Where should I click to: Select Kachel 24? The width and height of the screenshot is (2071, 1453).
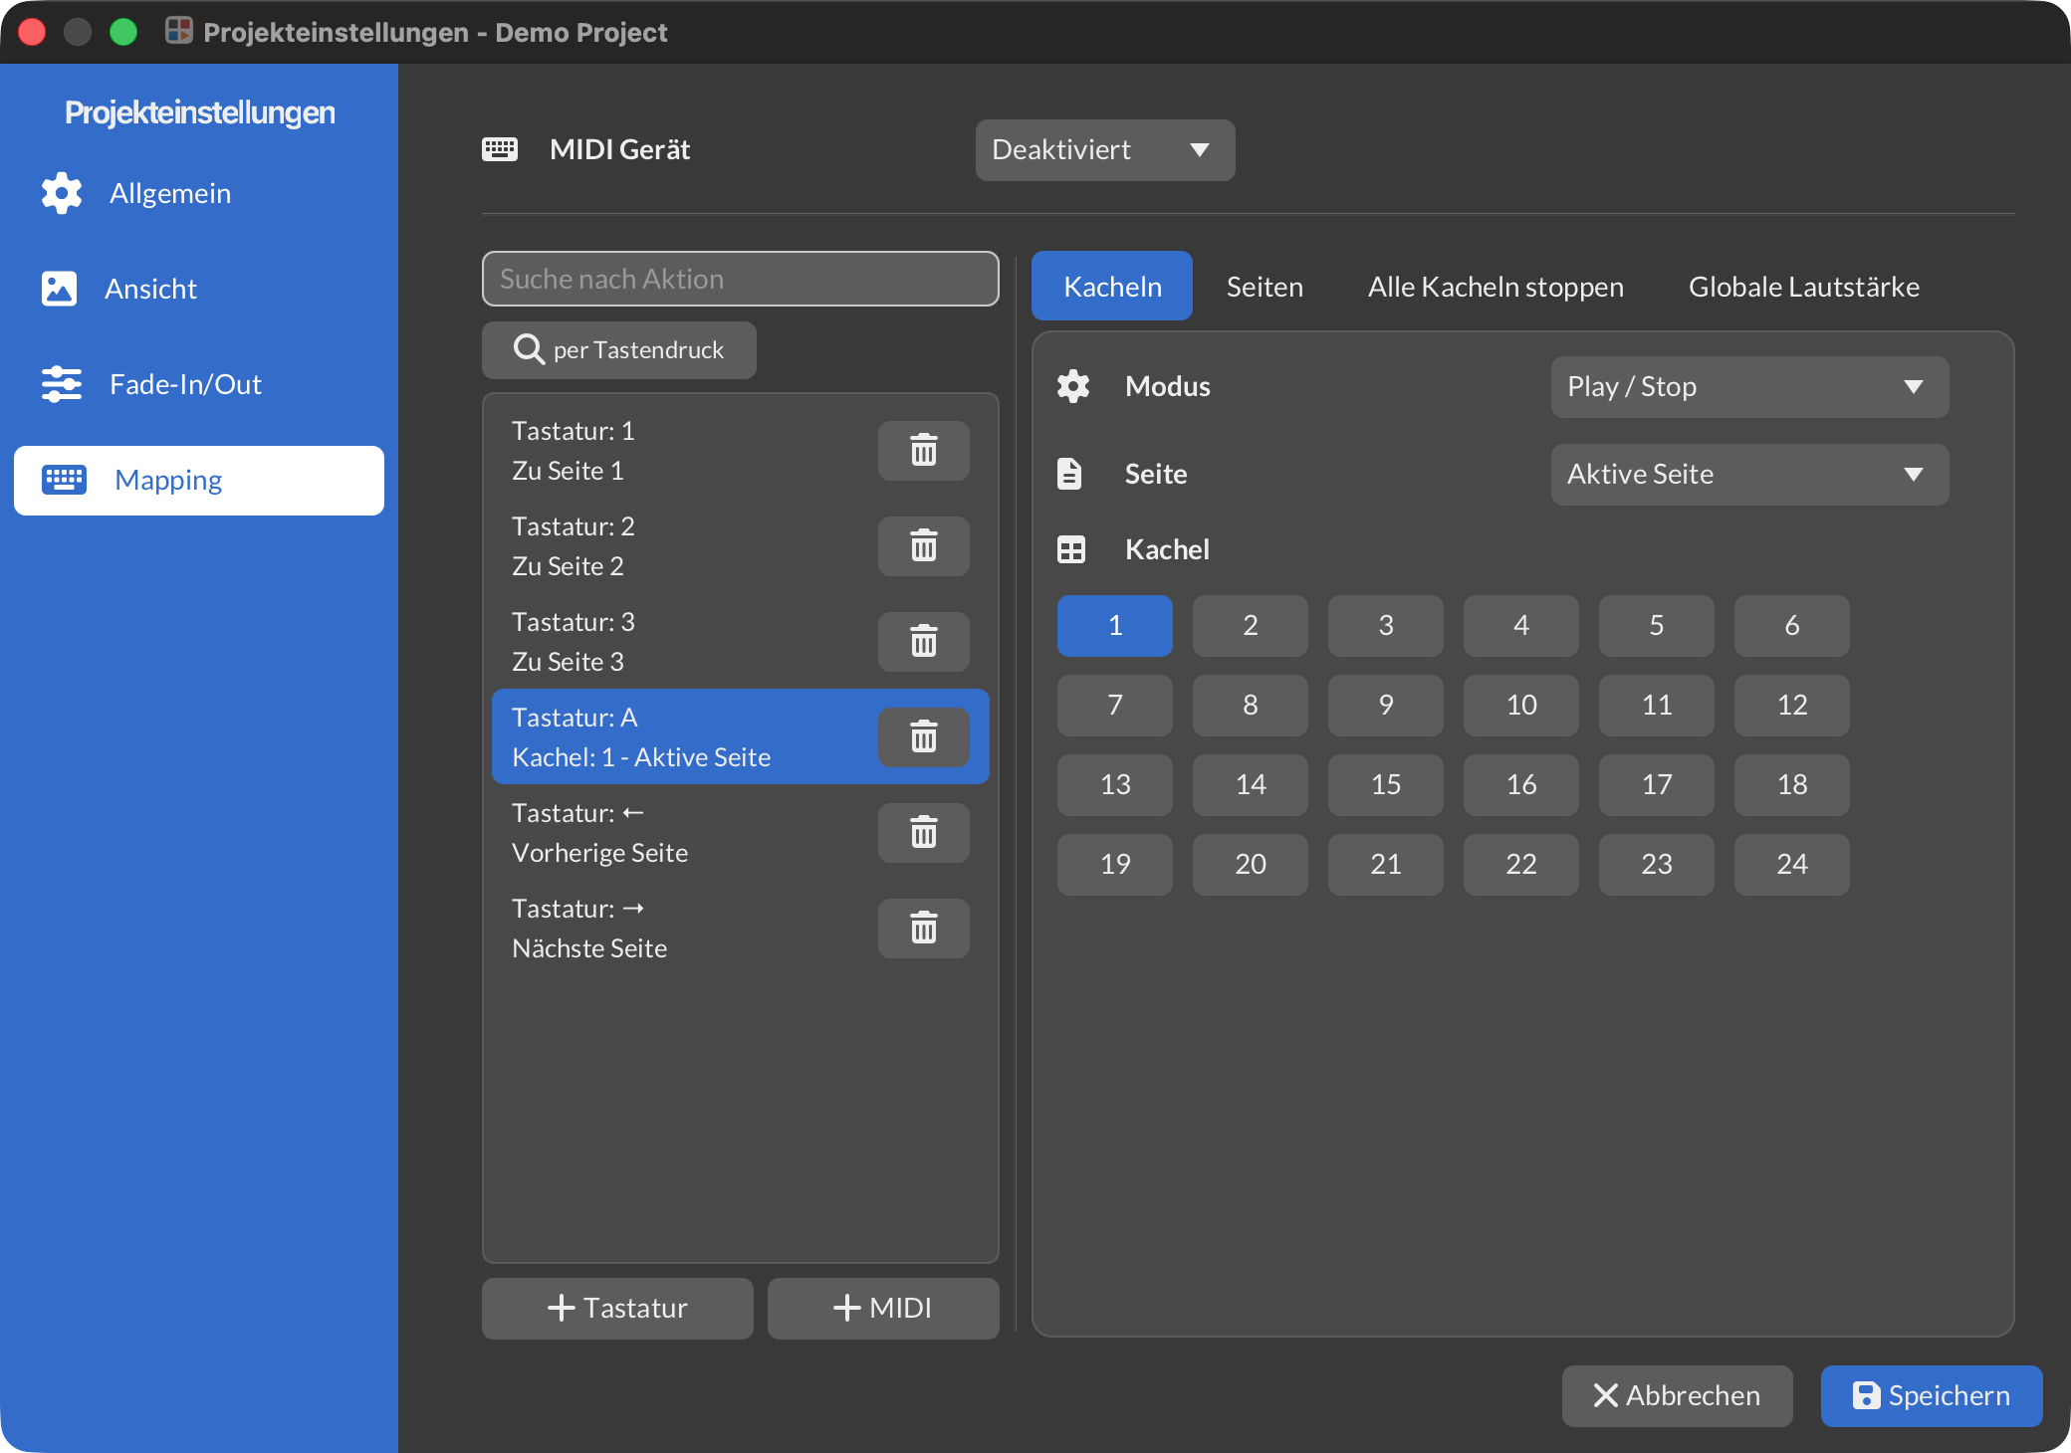1792,865
